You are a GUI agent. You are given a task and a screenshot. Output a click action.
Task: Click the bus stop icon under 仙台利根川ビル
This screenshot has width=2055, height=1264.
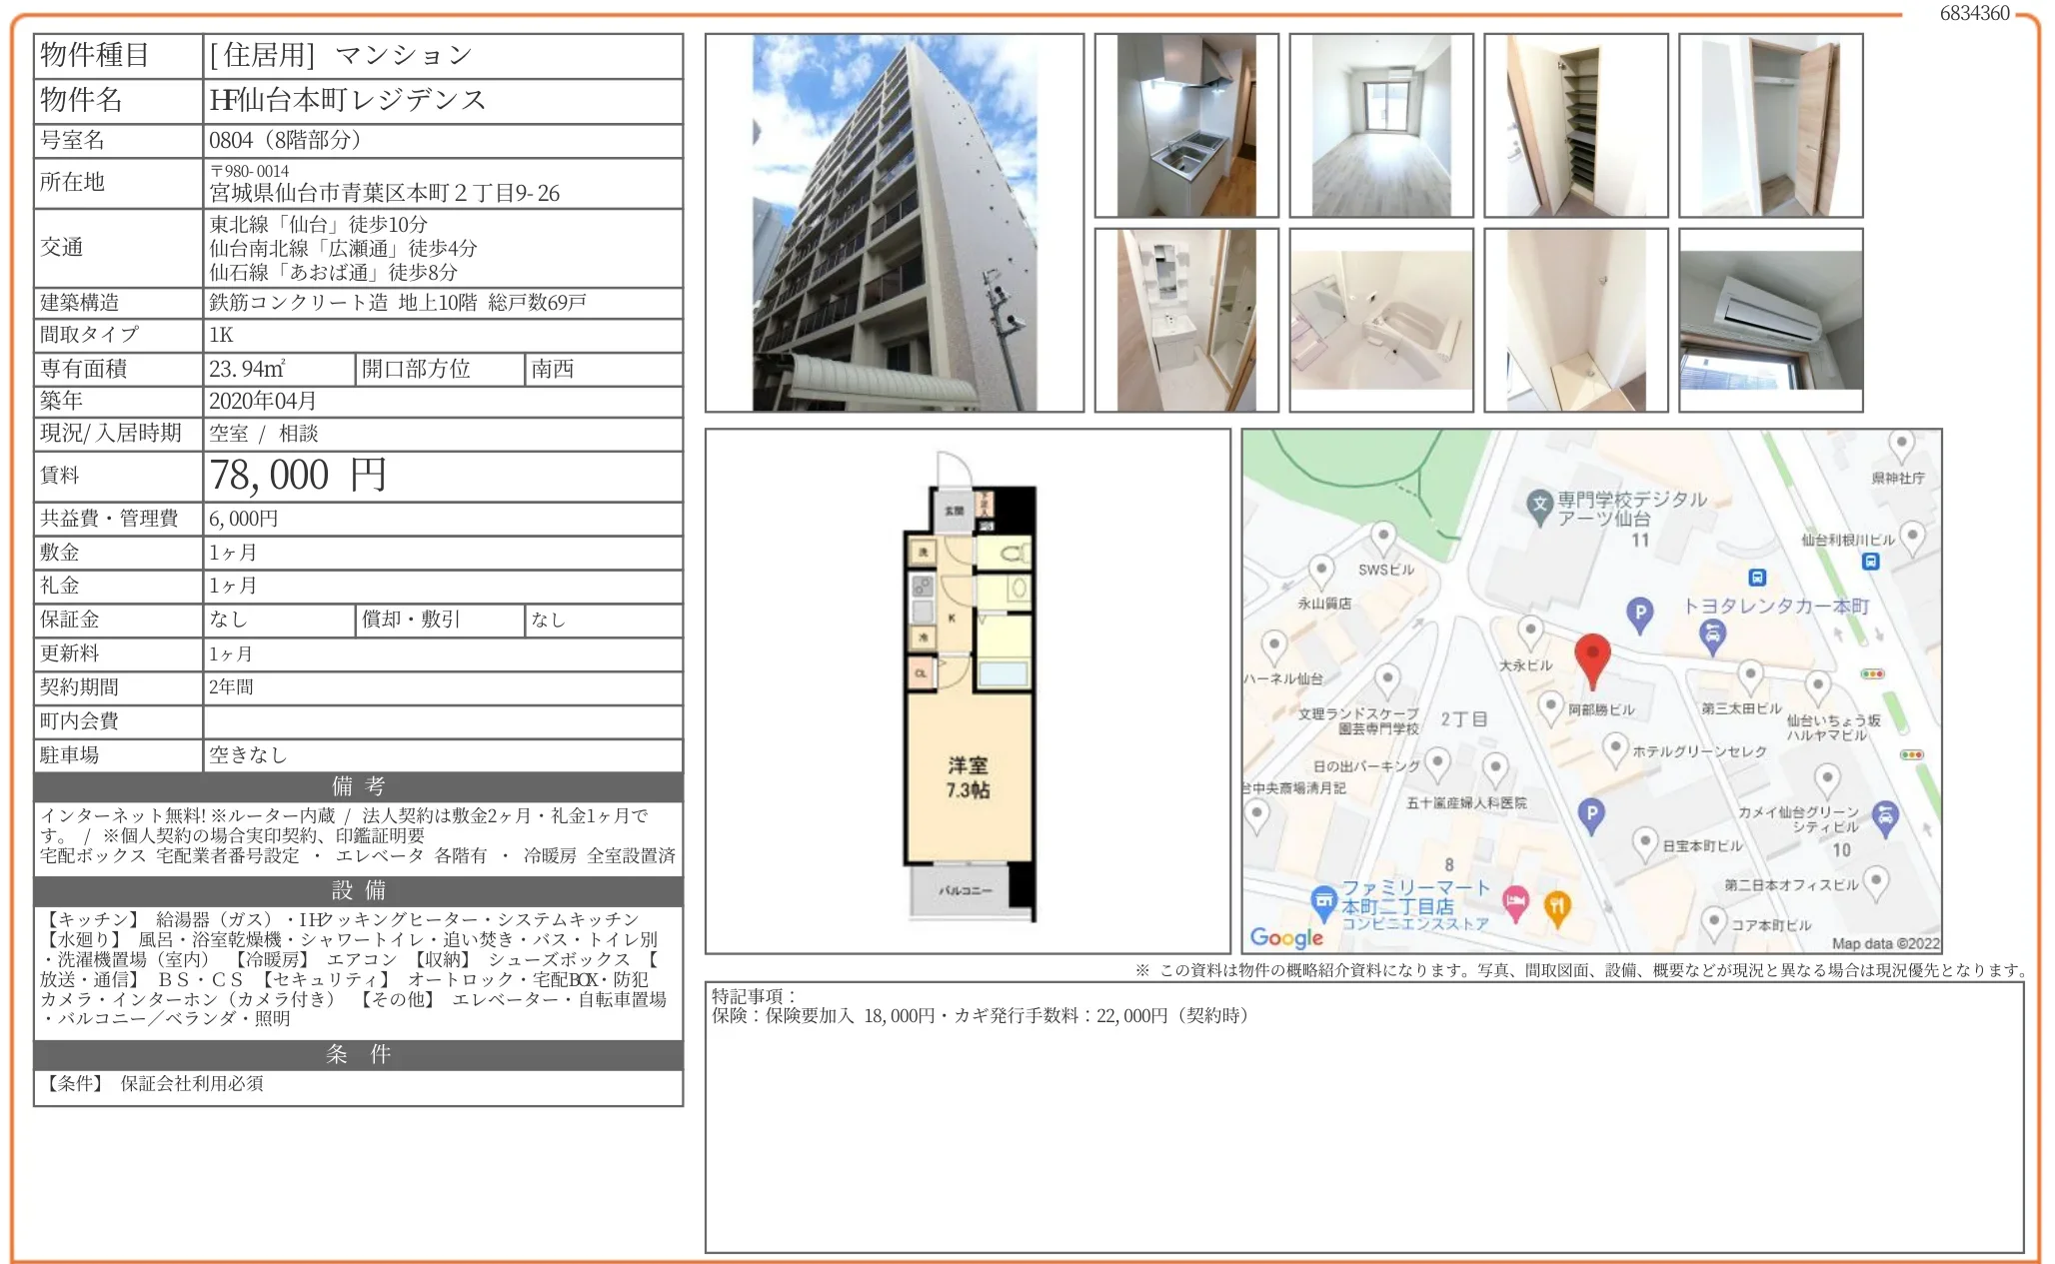[x=1870, y=562]
